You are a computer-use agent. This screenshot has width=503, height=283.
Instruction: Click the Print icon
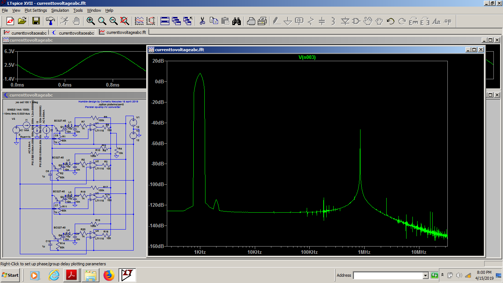point(262,21)
